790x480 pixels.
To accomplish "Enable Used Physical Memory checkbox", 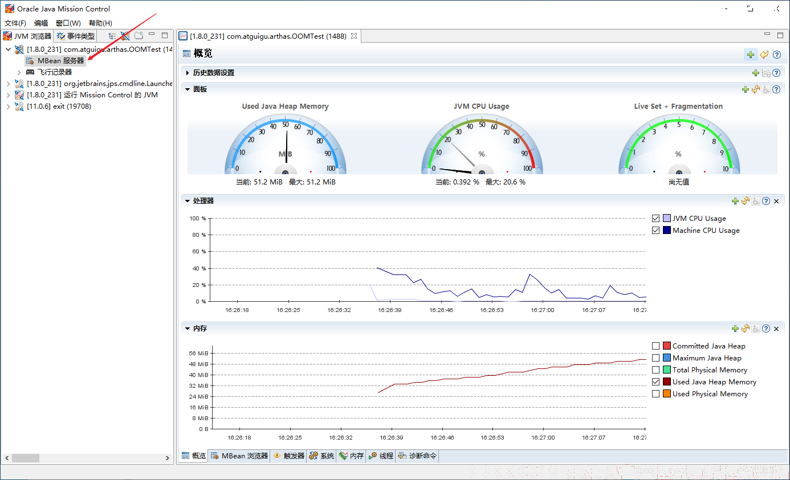I will coord(655,393).
